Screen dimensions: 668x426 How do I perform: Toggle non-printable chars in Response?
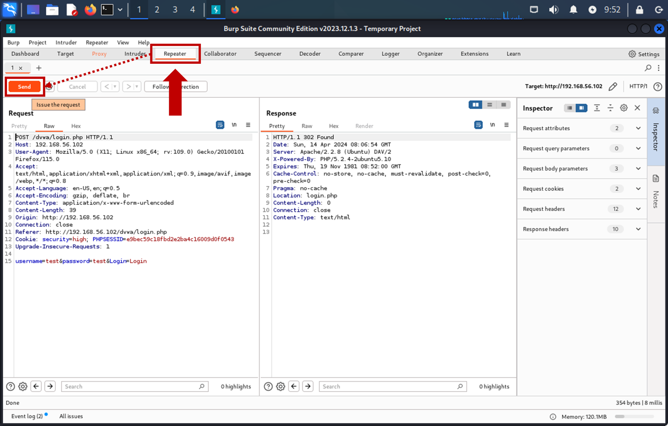(x=492, y=125)
